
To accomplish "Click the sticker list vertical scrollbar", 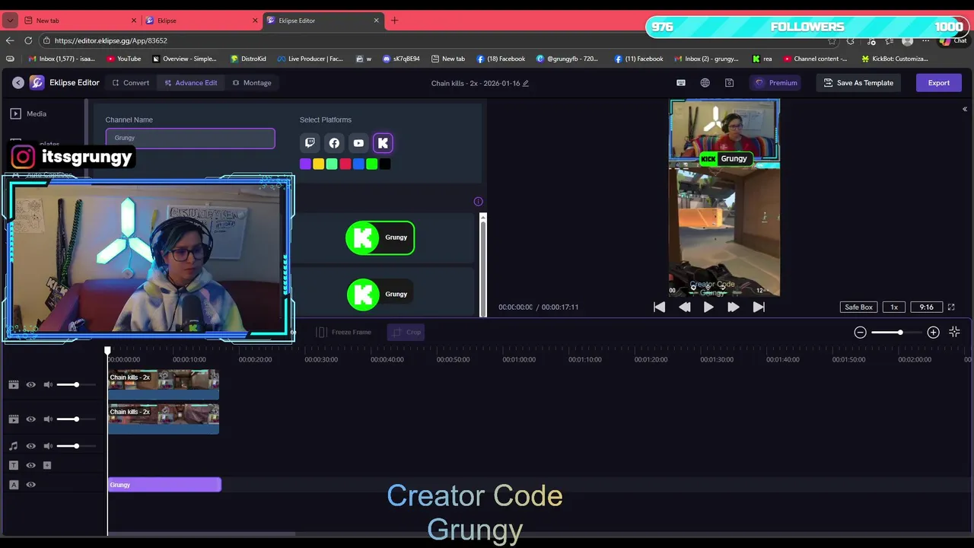I will point(482,265).
